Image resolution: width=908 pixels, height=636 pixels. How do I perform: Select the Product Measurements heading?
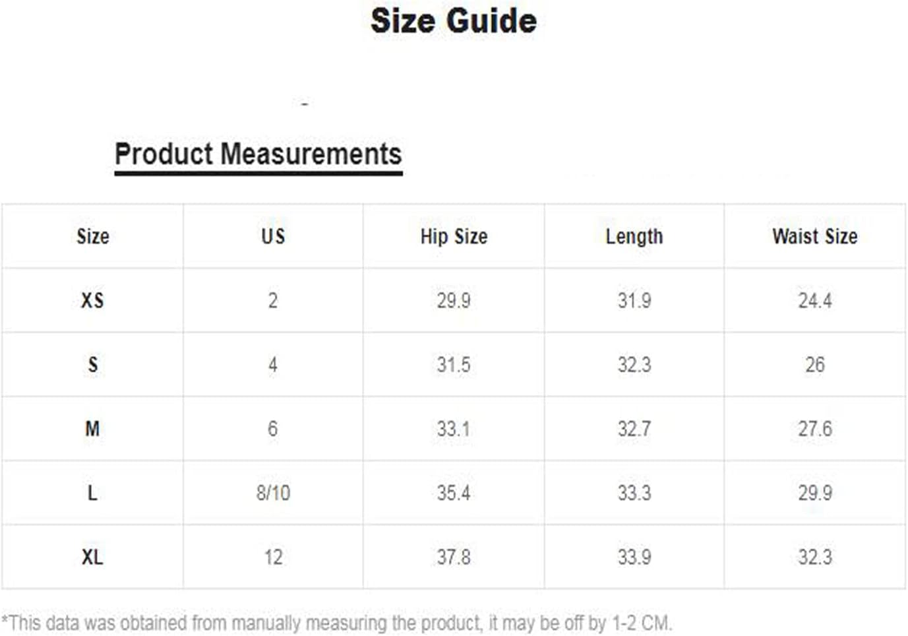point(258,154)
